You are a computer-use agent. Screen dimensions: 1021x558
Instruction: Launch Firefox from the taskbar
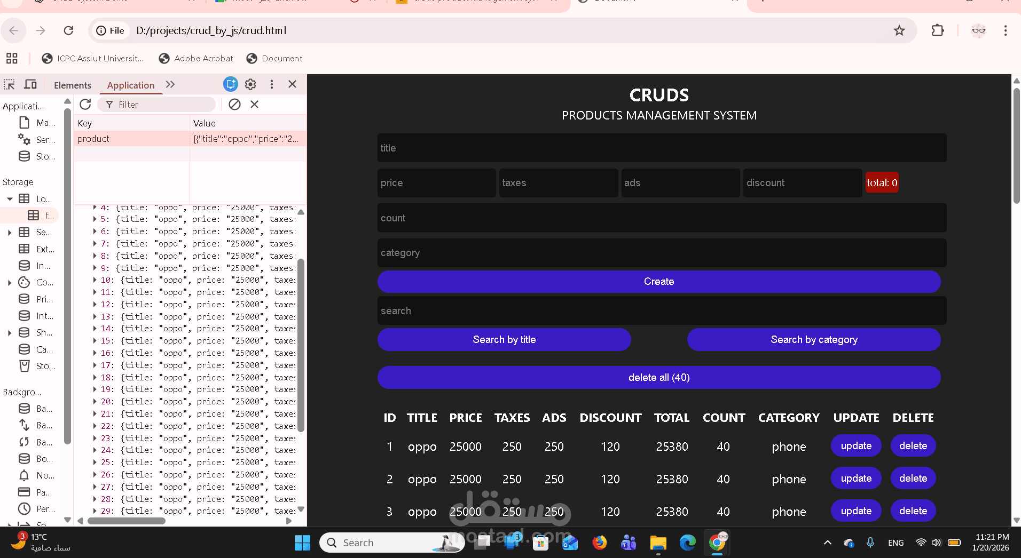(599, 543)
